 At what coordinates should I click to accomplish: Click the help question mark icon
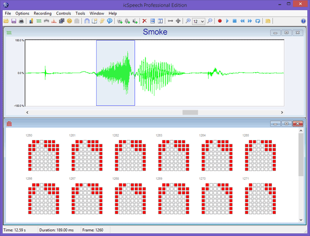click(109, 21)
